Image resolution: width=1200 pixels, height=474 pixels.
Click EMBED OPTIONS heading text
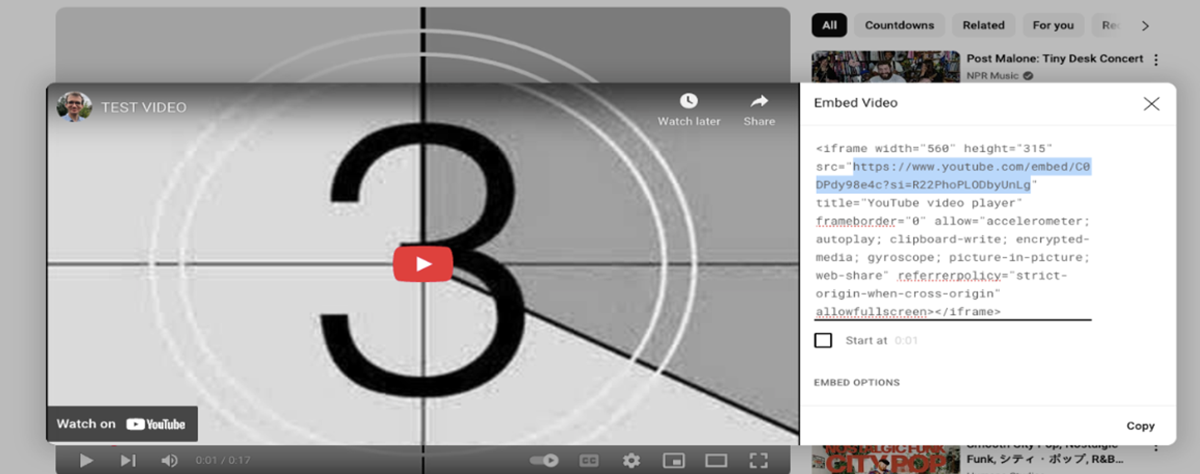click(x=857, y=383)
